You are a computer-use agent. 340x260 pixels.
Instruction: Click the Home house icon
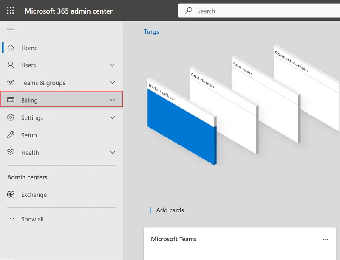pyautogui.click(x=11, y=48)
